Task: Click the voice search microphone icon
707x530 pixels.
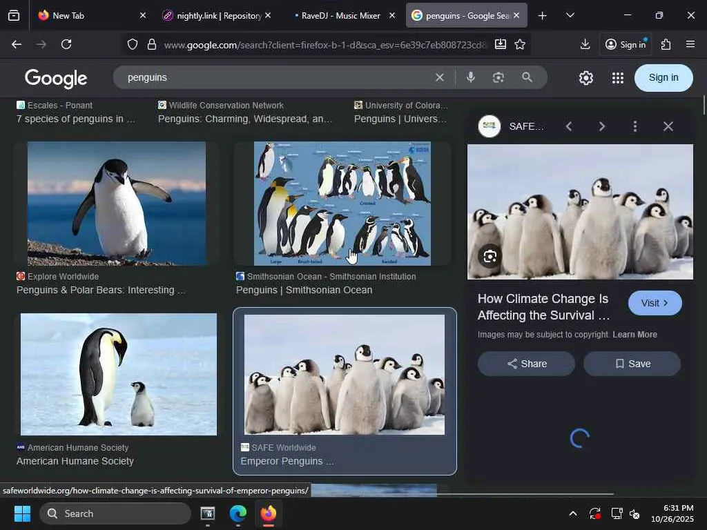Action: pyautogui.click(x=471, y=77)
